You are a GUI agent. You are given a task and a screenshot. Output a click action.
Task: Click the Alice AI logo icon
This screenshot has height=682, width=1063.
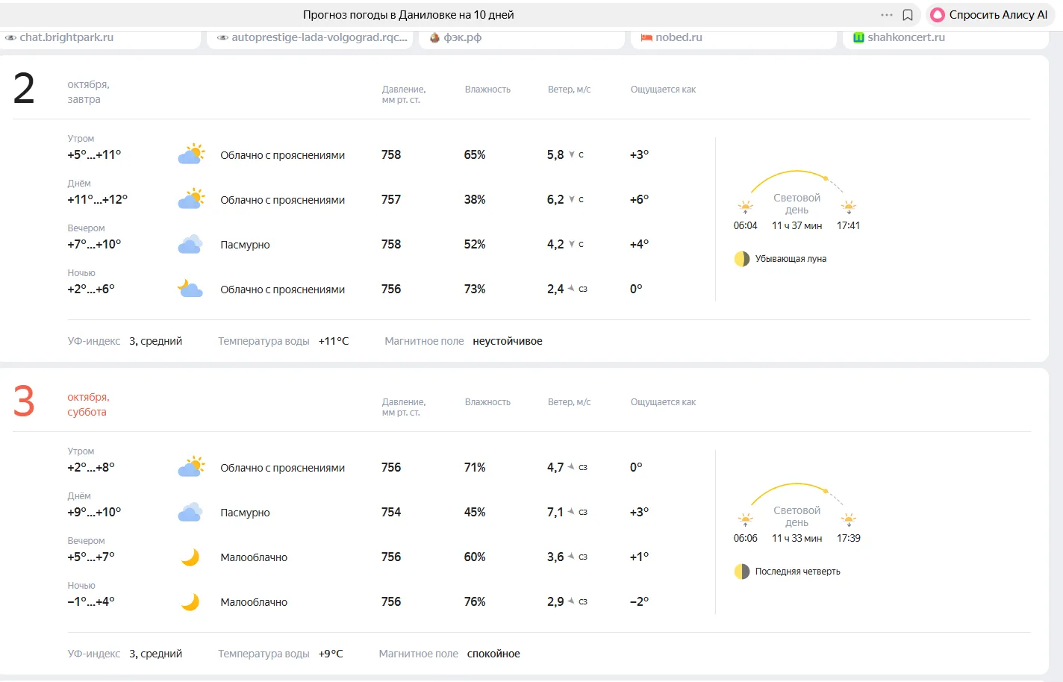tap(938, 15)
